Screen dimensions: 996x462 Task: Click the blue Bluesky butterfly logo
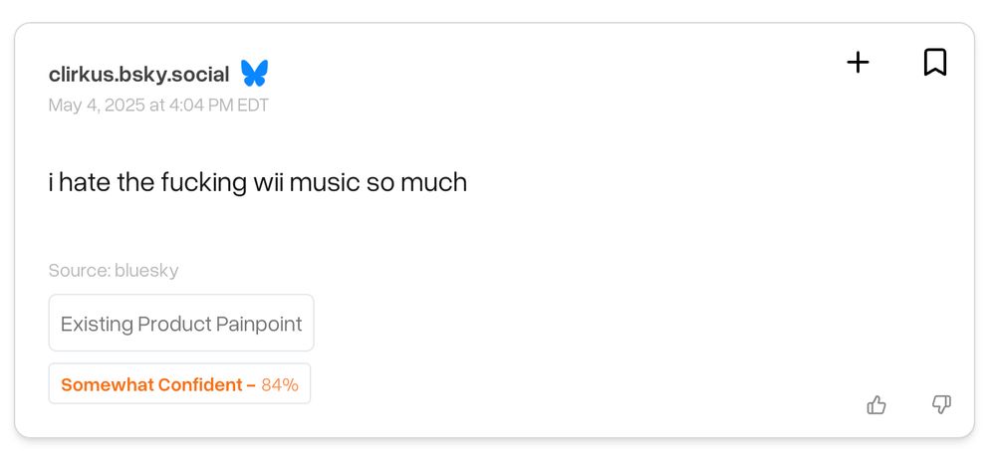point(254,74)
